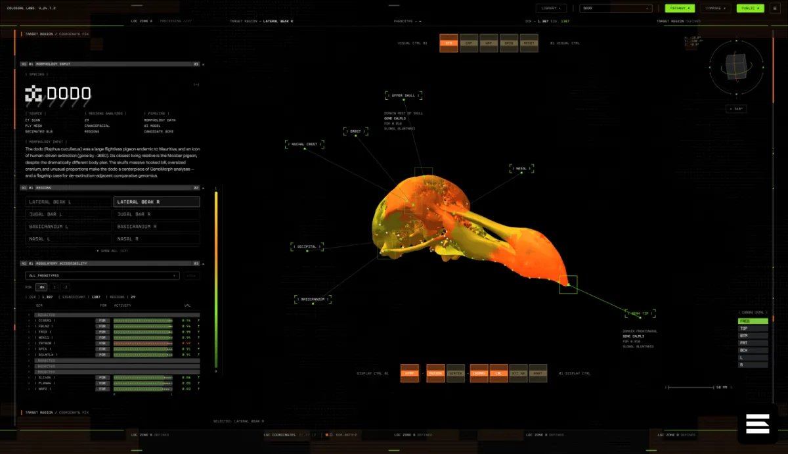The height and width of the screenshot is (454, 788).
Task: Select the NASAL R region
Action: pos(157,239)
